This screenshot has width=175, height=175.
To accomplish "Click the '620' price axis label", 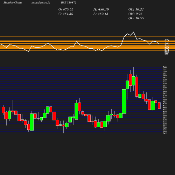I will tap(164, 83).
